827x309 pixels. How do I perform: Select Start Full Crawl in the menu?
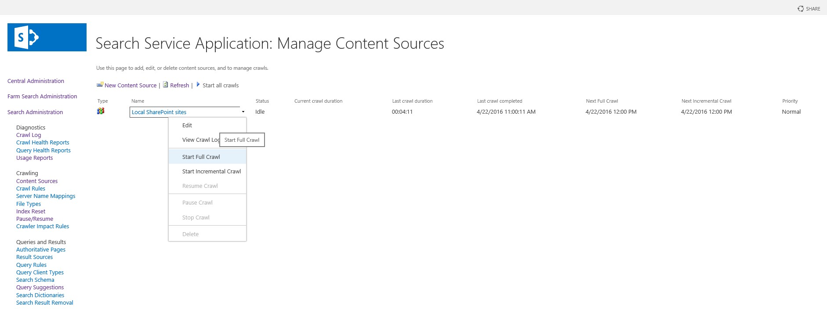[207, 157]
